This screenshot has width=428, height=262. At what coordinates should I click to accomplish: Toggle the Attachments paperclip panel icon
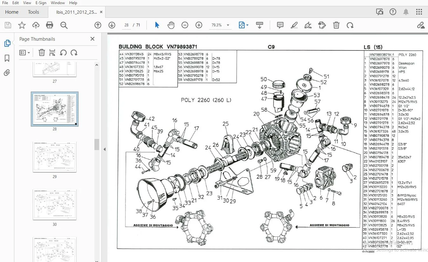[x=7, y=73]
